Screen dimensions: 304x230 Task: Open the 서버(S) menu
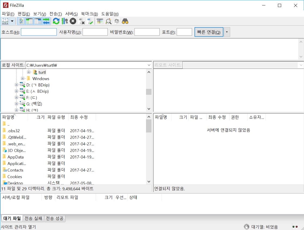point(71,14)
